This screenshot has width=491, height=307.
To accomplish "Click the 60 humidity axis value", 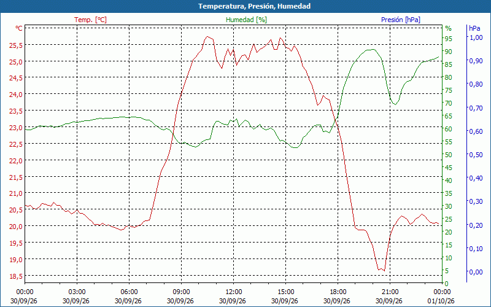I will tap(449, 129).
